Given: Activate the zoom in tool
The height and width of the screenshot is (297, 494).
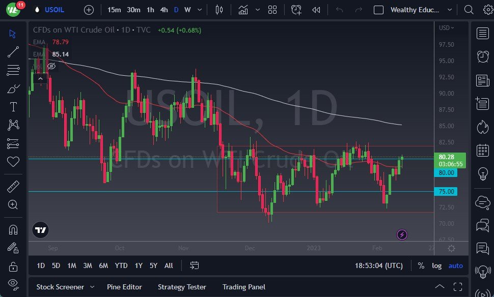Looking at the screenshot, I should tap(13, 205).
